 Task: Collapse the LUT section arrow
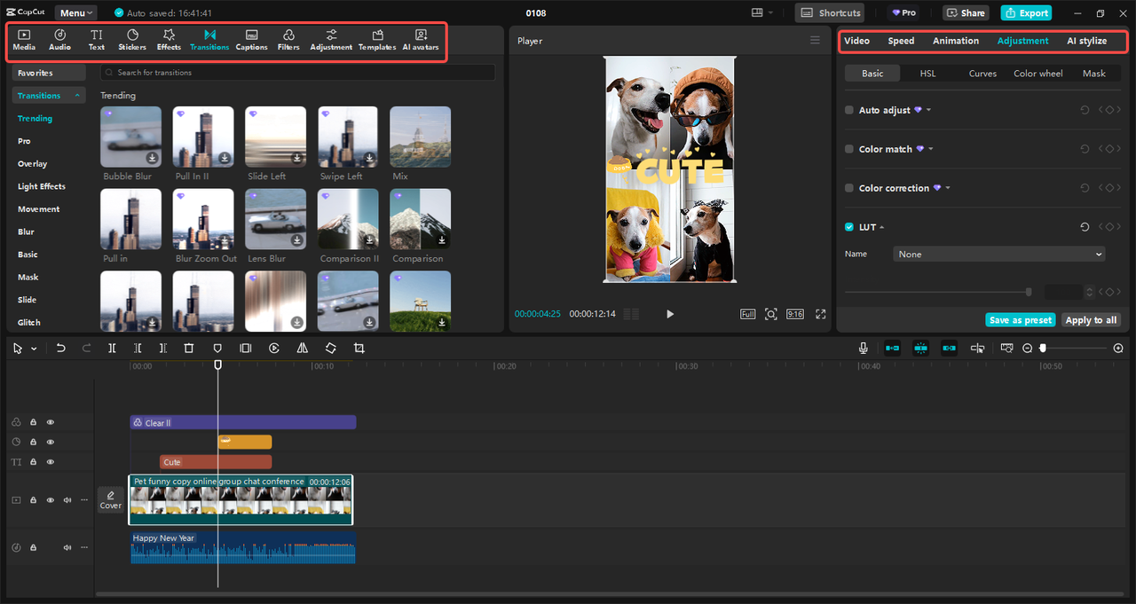[x=881, y=227]
